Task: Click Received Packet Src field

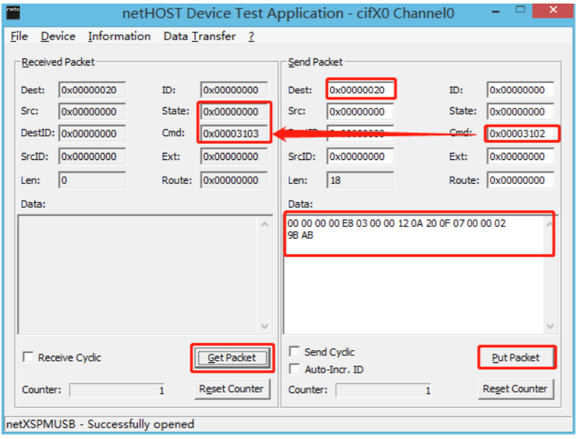Action: click(92, 111)
